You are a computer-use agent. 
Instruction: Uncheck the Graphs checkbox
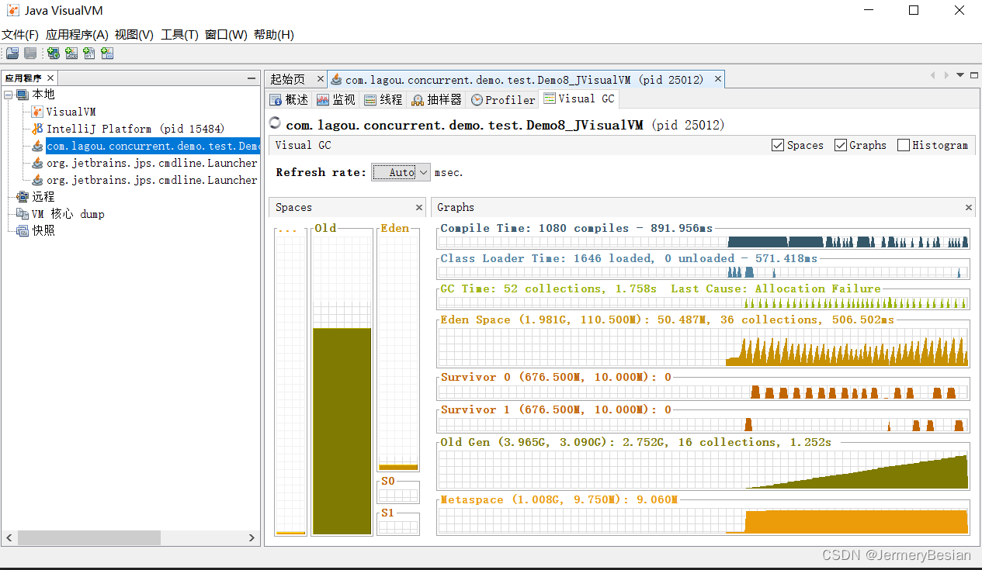pyautogui.click(x=840, y=145)
